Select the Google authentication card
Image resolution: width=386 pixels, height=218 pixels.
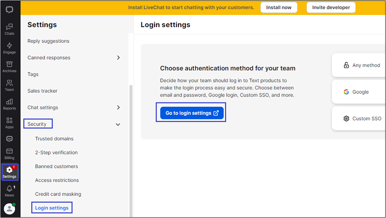359,92
